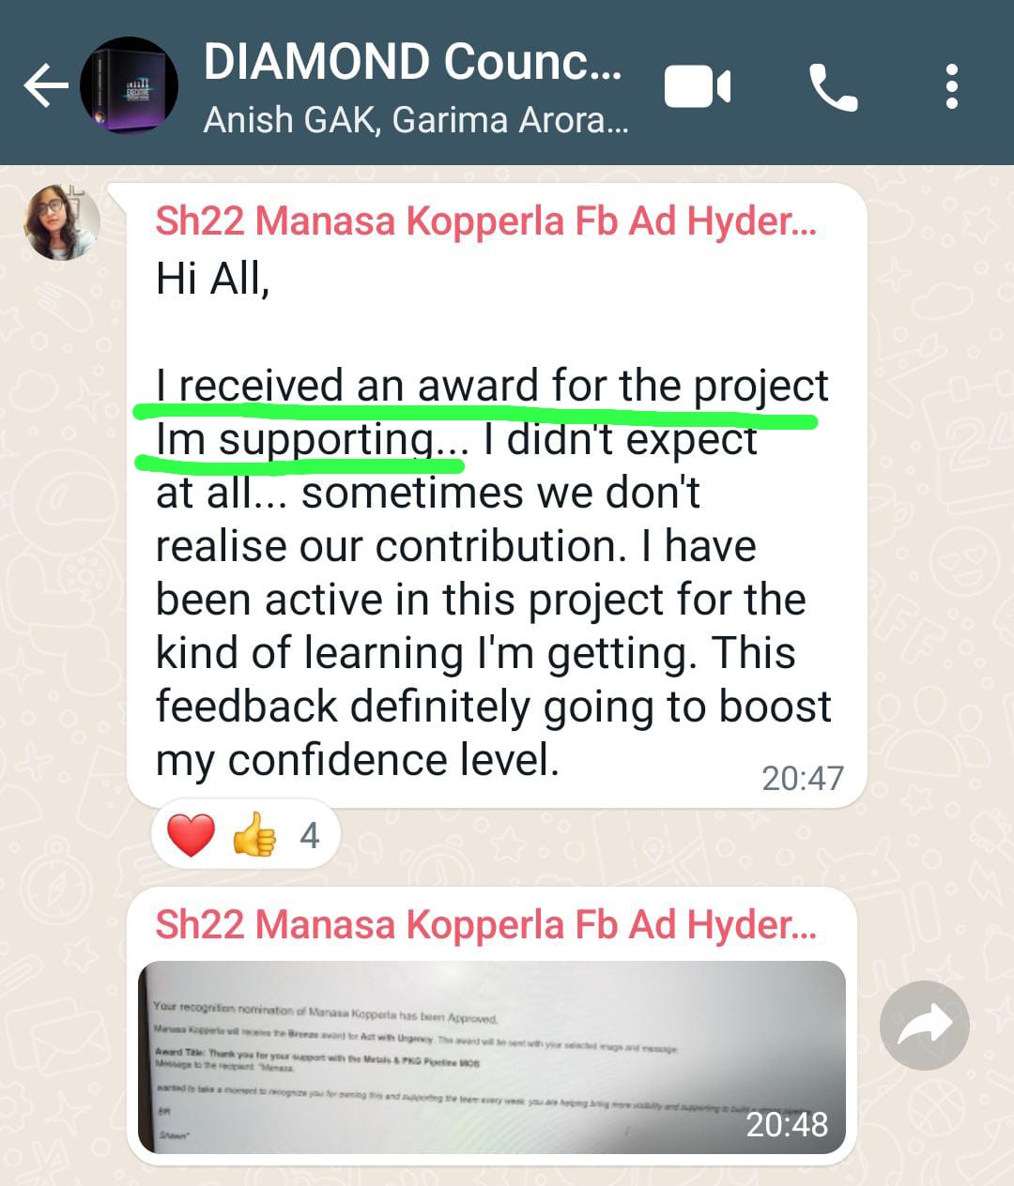The width and height of the screenshot is (1014, 1186).
Task: Open the three-dot more options menu
Action: (952, 86)
